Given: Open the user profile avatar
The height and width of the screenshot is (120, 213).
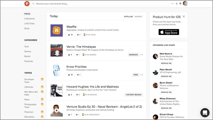Looking at the screenshot, I should (185, 3).
